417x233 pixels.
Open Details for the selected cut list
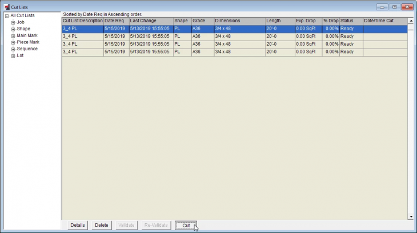tap(78, 225)
